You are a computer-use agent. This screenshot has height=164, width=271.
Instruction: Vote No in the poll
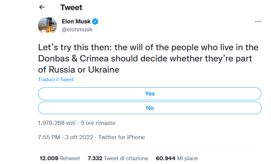pyautogui.click(x=150, y=108)
